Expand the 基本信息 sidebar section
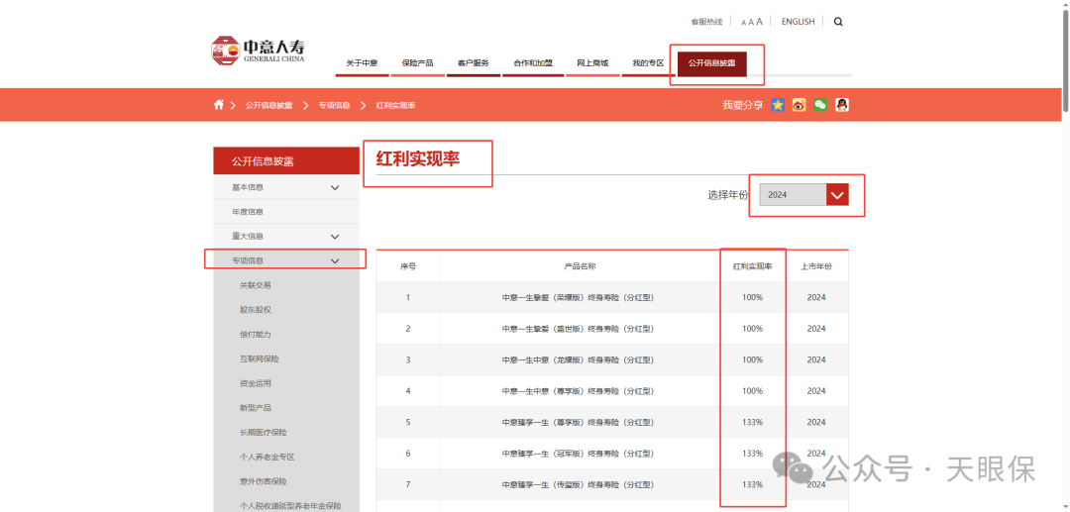Viewport: 1070px width, 512px height. [x=335, y=187]
